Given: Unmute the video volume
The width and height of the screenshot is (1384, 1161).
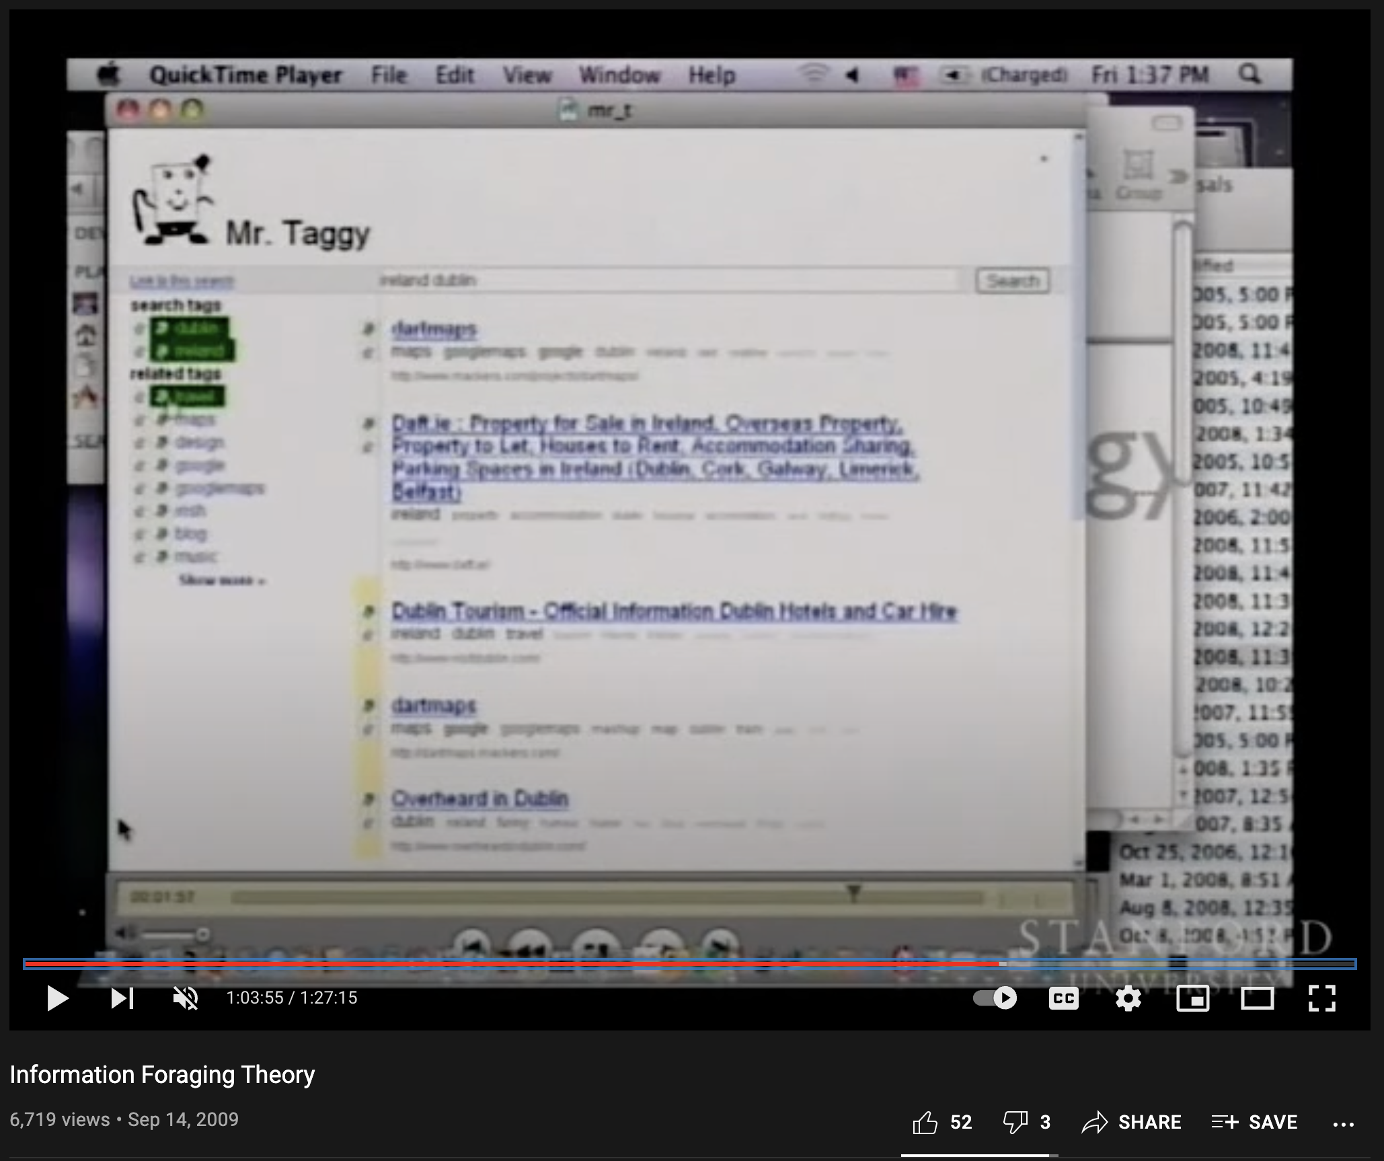Looking at the screenshot, I should point(186,998).
